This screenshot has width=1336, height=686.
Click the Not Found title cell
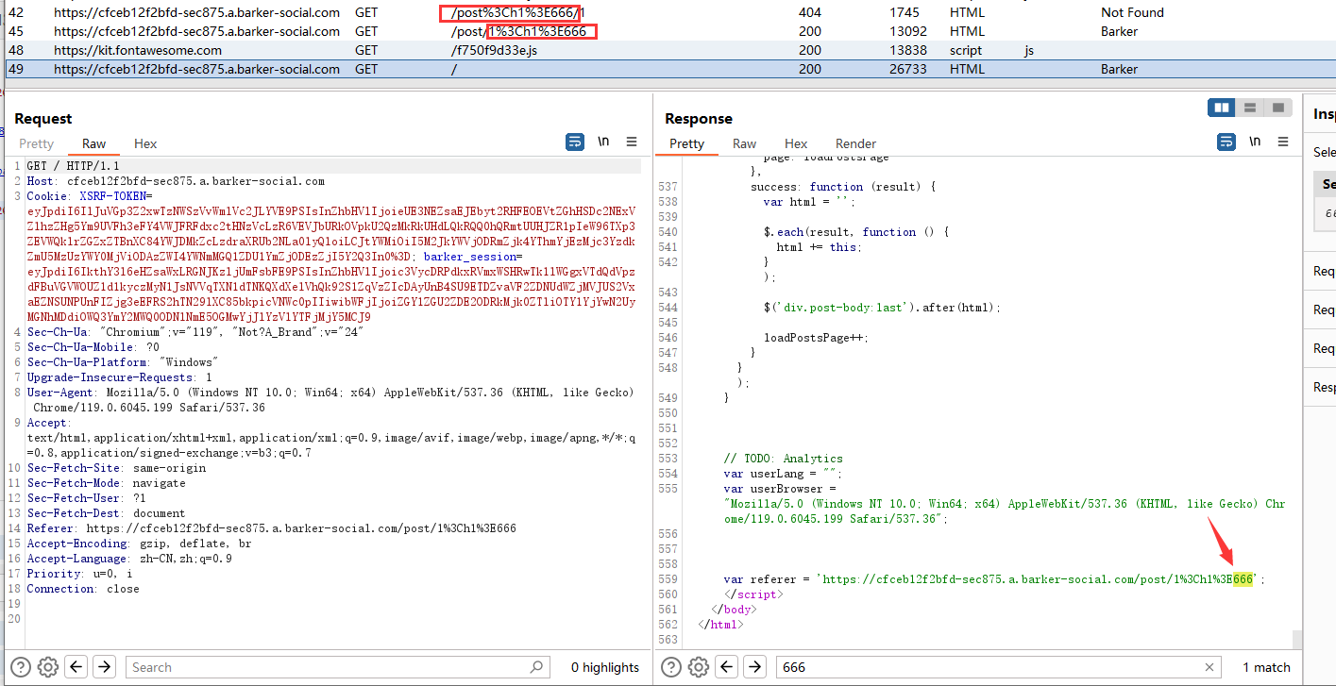1132,12
